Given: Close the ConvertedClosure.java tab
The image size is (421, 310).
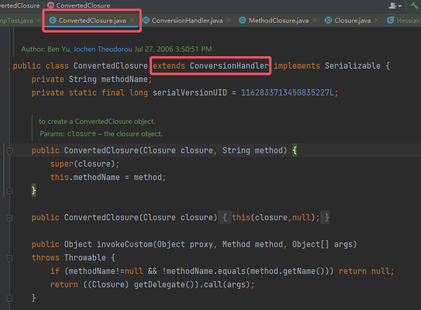Looking at the screenshot, I should click(x=132, y=20).
